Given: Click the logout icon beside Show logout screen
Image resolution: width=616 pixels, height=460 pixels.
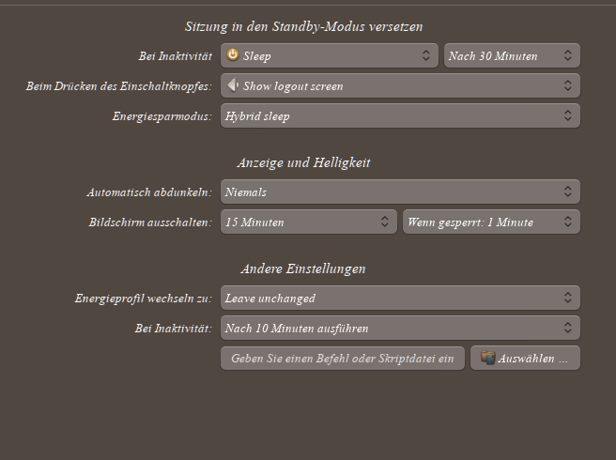Looking at the screenshot, I should click(233, 85).
